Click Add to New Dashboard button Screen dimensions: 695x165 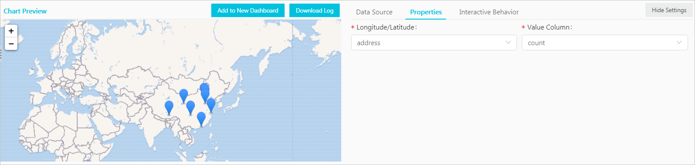point(248,10)
